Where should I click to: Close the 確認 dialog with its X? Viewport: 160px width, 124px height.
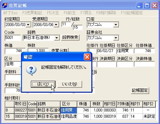(87, 57)
